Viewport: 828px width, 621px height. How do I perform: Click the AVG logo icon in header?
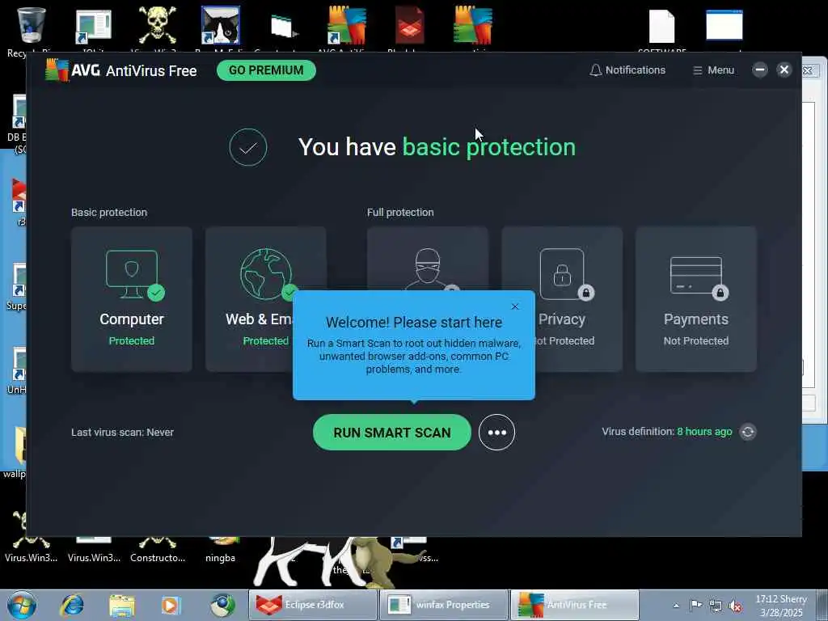point(57,70)
